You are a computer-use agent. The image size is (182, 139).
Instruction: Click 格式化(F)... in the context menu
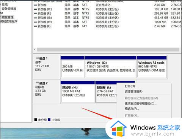point(132,108)
